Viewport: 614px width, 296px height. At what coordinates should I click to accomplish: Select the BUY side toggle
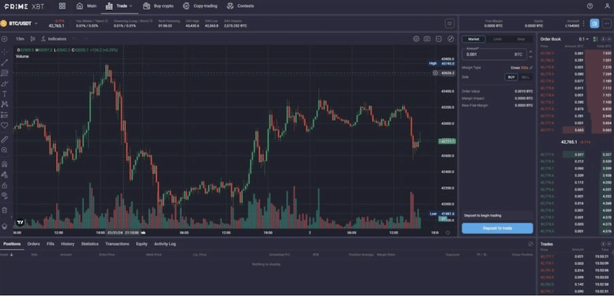click(511, 77)
